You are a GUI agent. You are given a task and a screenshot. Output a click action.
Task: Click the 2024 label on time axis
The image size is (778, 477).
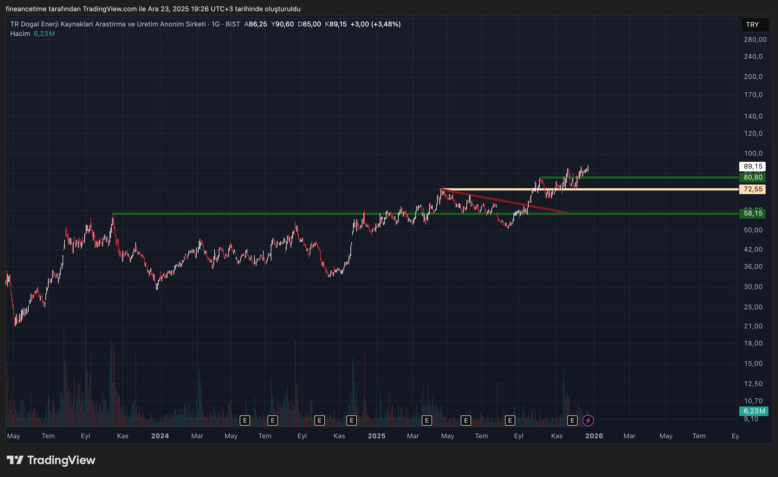pos(160,436)
